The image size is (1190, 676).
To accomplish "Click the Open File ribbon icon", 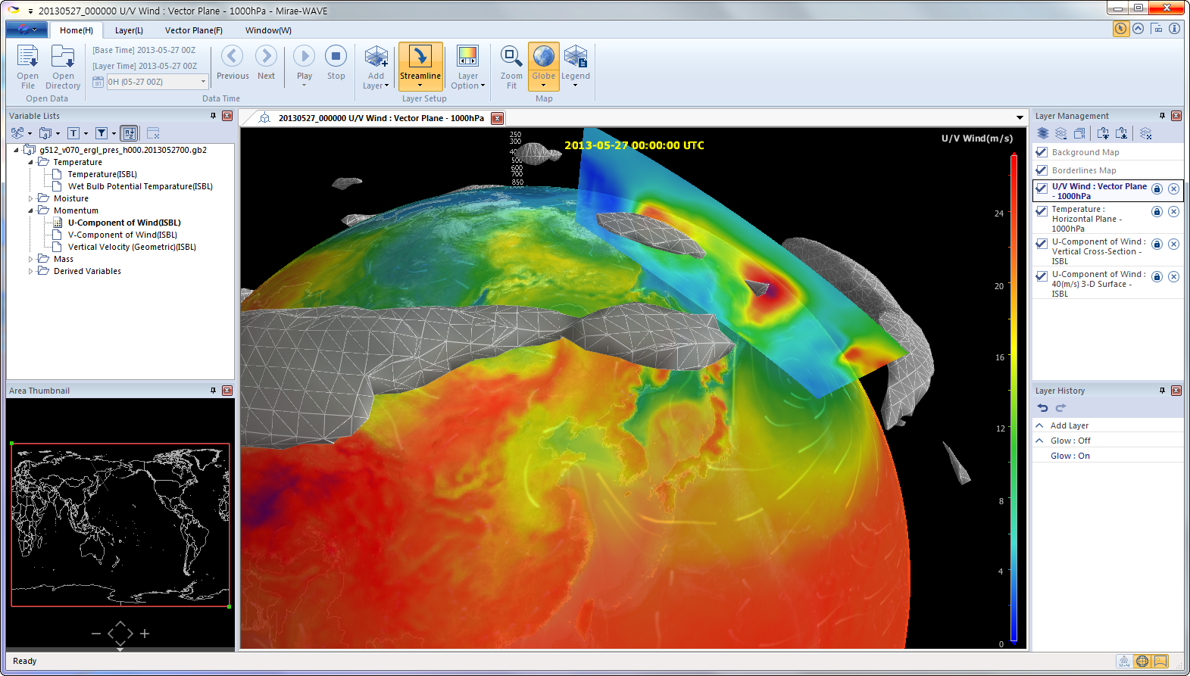I will pyautogui.click(x=28, y=67).
